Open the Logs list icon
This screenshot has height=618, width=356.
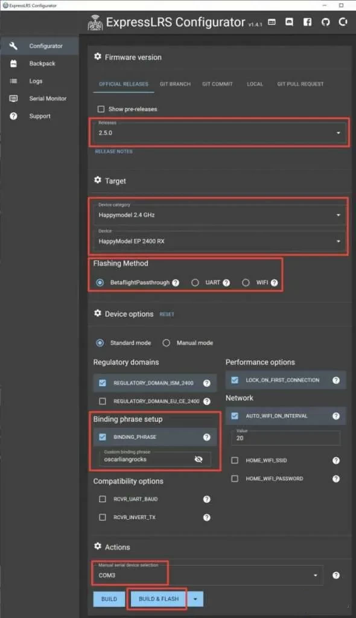coord(13,81)
